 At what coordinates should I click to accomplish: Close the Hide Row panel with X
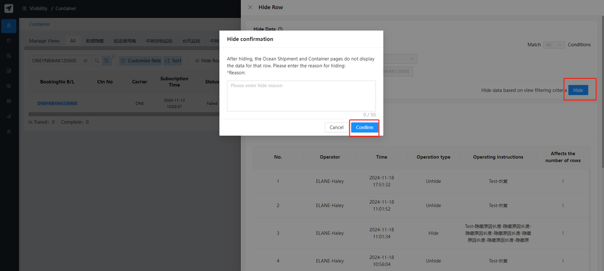250,7
